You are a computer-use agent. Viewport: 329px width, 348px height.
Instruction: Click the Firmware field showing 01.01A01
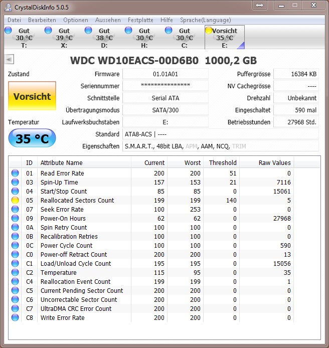point(166,74)
